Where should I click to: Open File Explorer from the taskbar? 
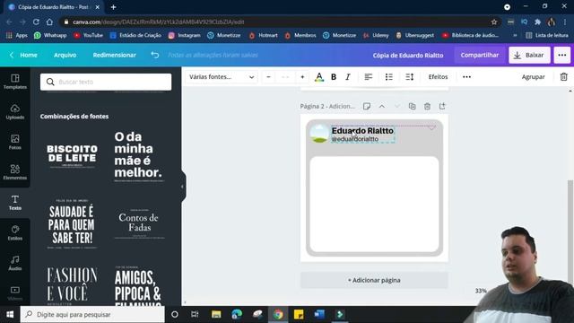click(x=216, y=314)
